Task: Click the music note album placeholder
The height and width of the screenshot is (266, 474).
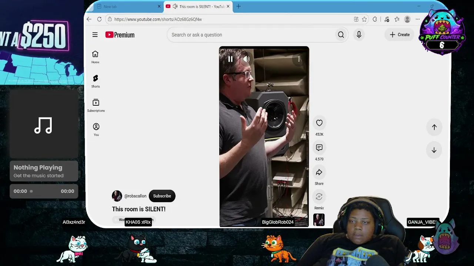Action: coord(43,126)
